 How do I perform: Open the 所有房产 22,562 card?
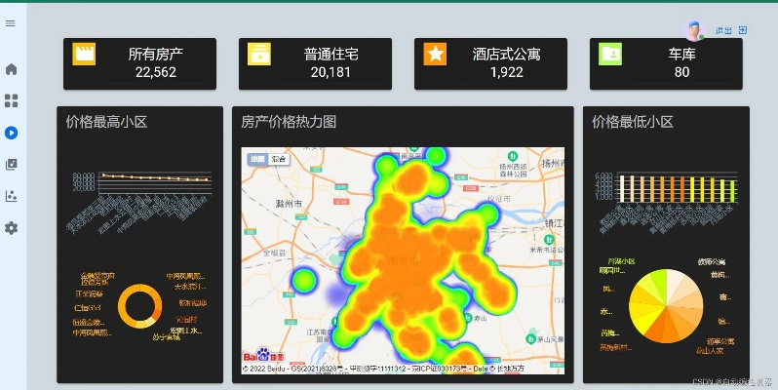pyautogui.click(x=140, y=64)
